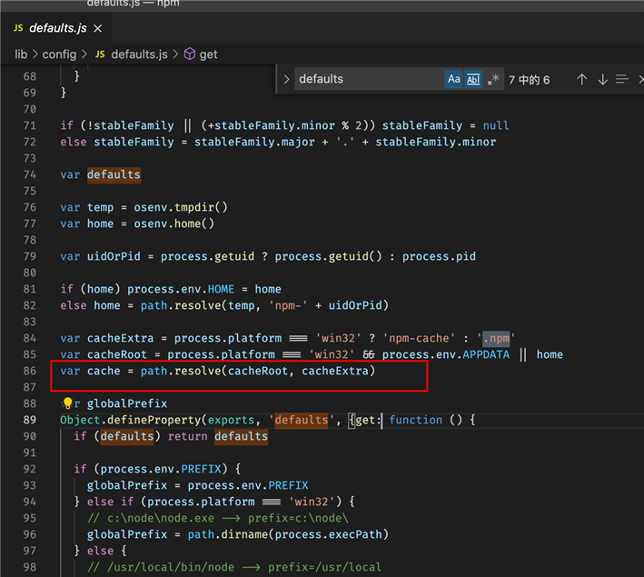Click line number 86 in gutter

tap(30, 371)
